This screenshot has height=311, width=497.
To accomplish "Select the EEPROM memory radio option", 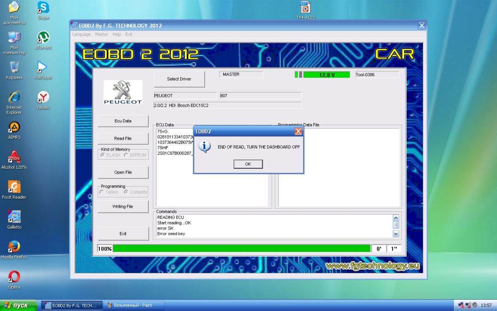I will point(135,155).
